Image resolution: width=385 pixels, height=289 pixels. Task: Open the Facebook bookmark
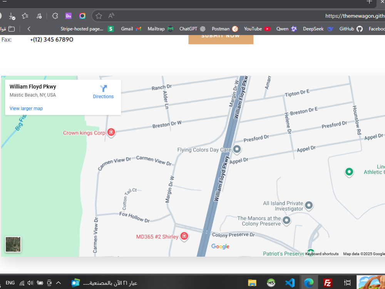click(377, 29)
